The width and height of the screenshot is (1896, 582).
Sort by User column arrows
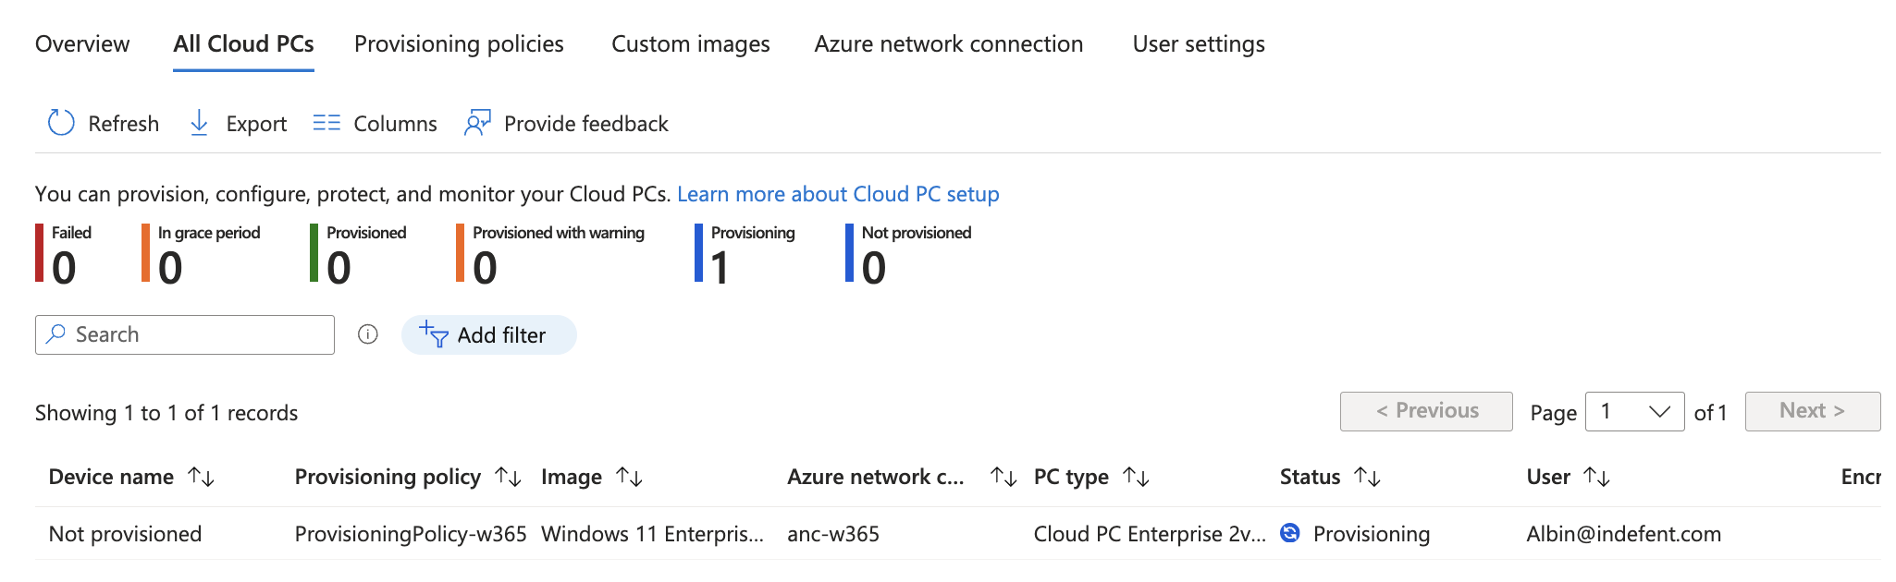1596,477
